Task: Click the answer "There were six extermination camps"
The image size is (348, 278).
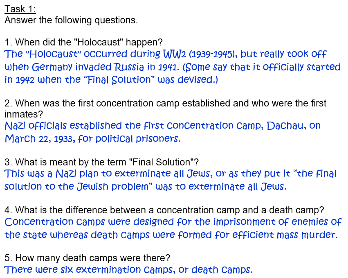Action: [x=128, y=270]
